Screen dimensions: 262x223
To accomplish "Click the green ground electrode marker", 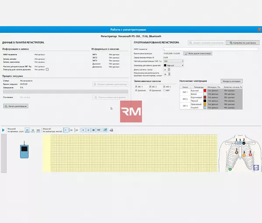I will click(x=230, y=169).
